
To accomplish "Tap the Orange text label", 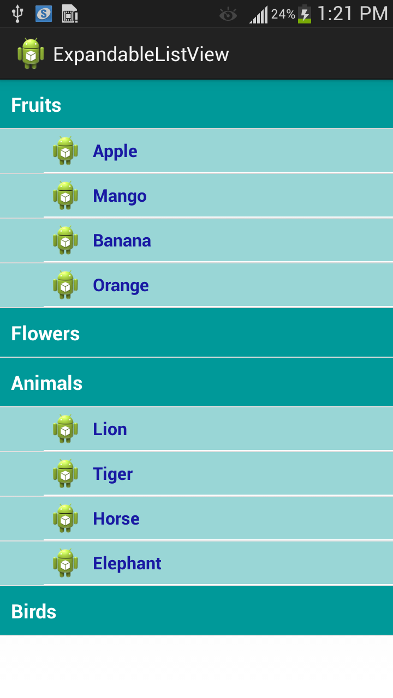I will pyautogui.click(x=121, y=285).
